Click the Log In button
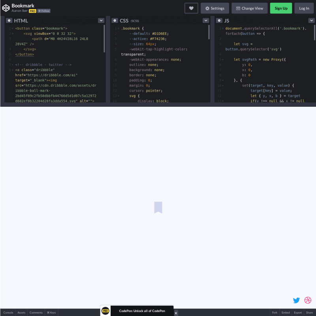Image resolution: width=316 pixels, height=316 pixels. coord(304,8)
